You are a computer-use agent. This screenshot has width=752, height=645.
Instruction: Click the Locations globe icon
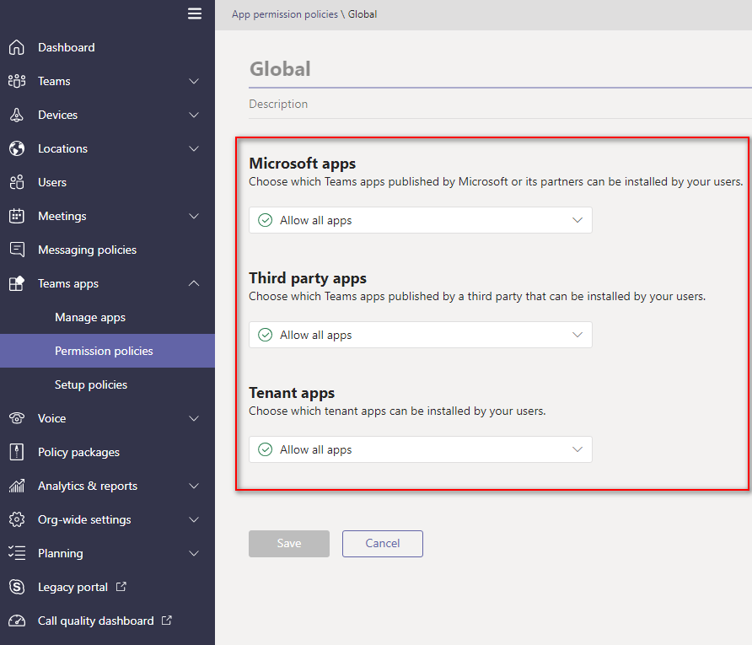click(17, 148)
